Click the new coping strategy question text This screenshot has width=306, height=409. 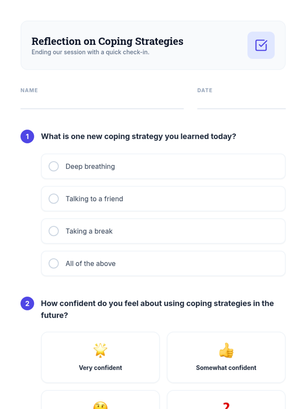(138, 137)
